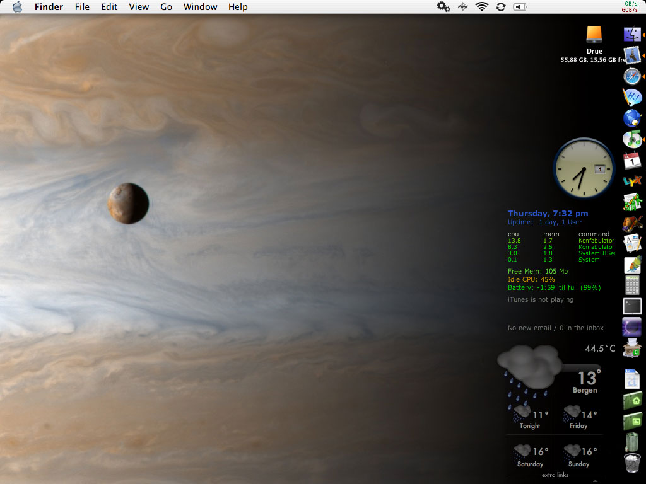Open iCal calendar in the dock
646x484 pixels.
(632, 159)
